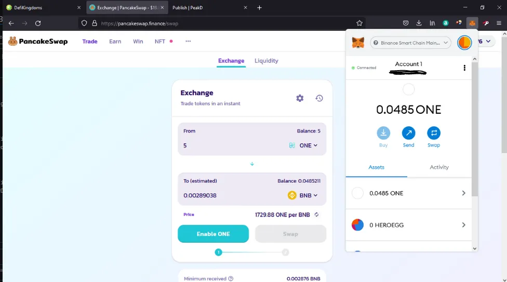This screenshot has height=282, width=507.
Task: Open the NFT menu
Action: (x=159, y=42)
